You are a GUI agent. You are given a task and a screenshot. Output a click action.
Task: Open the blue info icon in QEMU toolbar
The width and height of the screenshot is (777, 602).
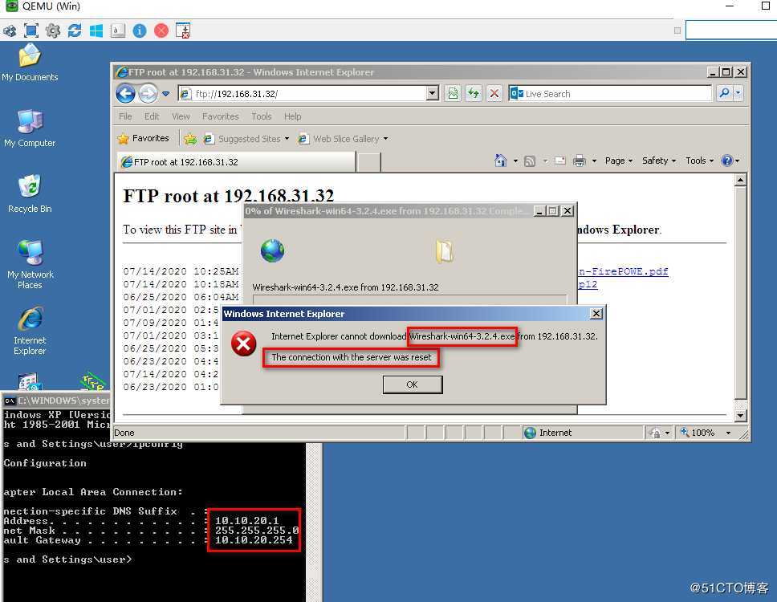point(140,31)
